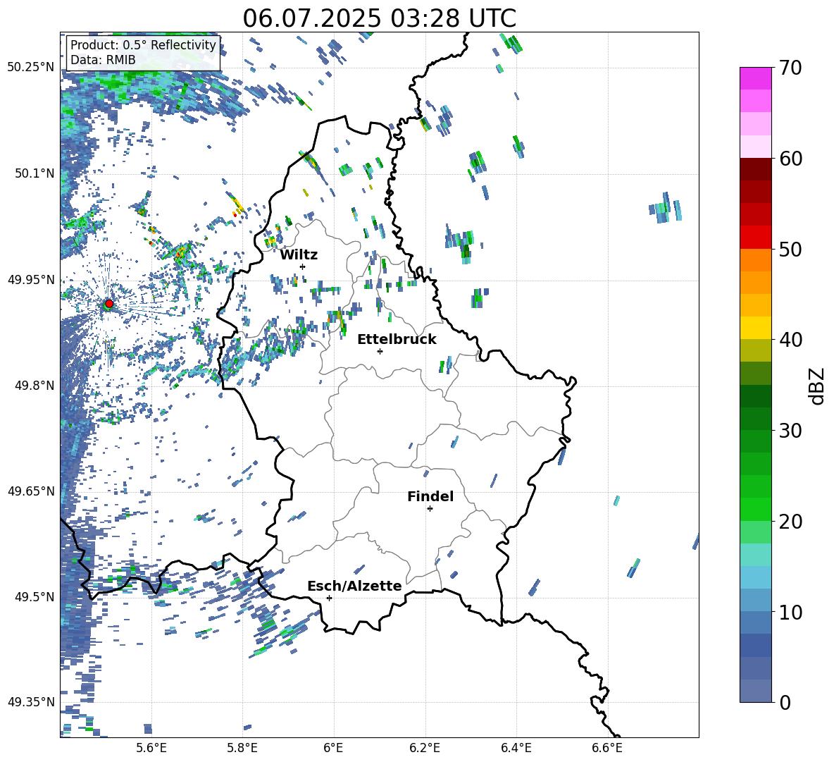Click the 49.65°N latitude label
This screenshot has height=762, width=834.
click(x=31, y=491)
